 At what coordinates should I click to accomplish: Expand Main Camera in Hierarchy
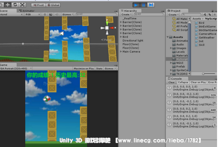tap(121, 52)
